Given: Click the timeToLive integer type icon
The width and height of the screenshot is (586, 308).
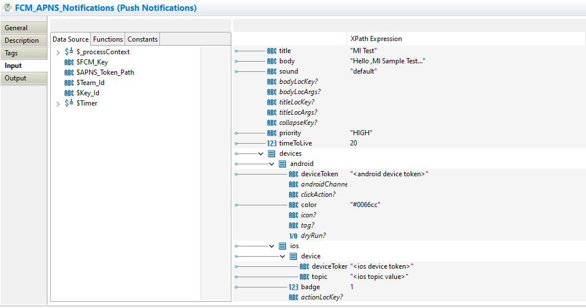Looking at the screenshot, I should coord(272,143).
